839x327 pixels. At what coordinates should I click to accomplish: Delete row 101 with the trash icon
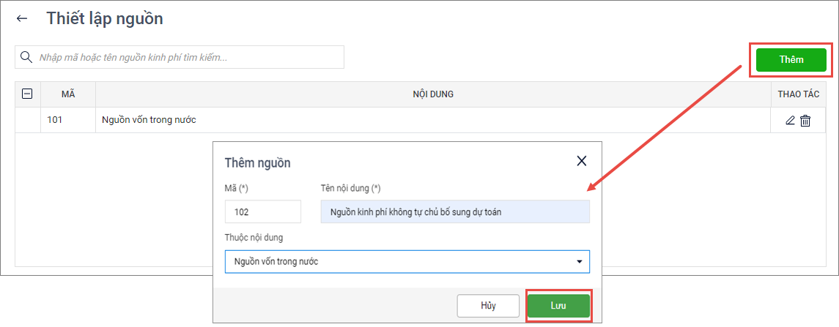coord(805,121)
